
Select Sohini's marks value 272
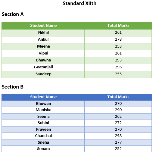tap(118, 123)
